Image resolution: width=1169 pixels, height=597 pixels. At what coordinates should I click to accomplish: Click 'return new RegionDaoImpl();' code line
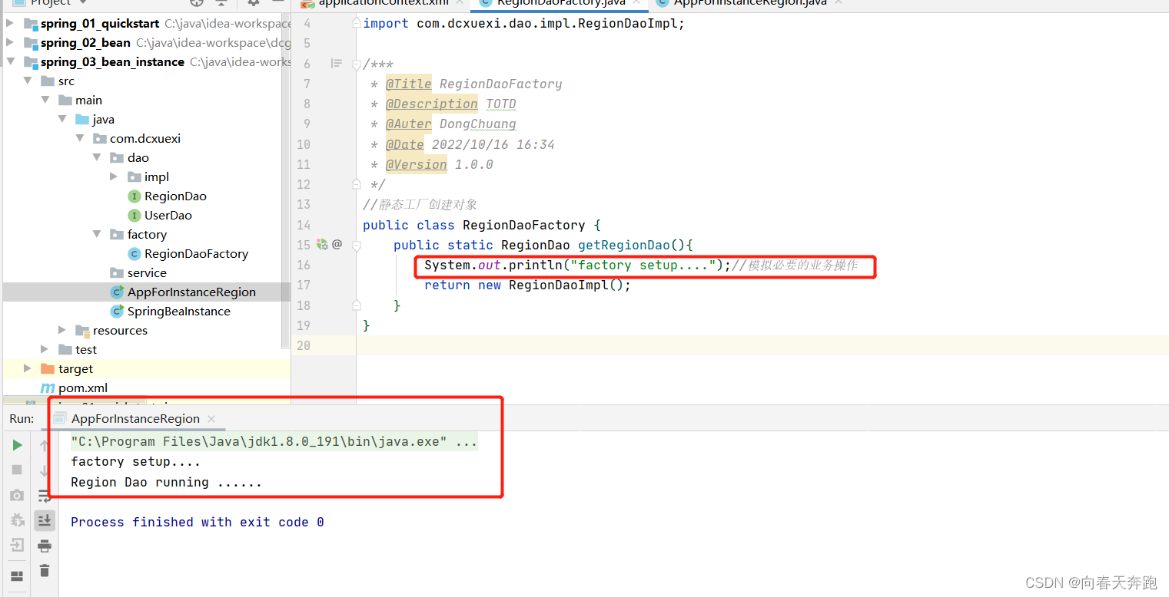527,285
